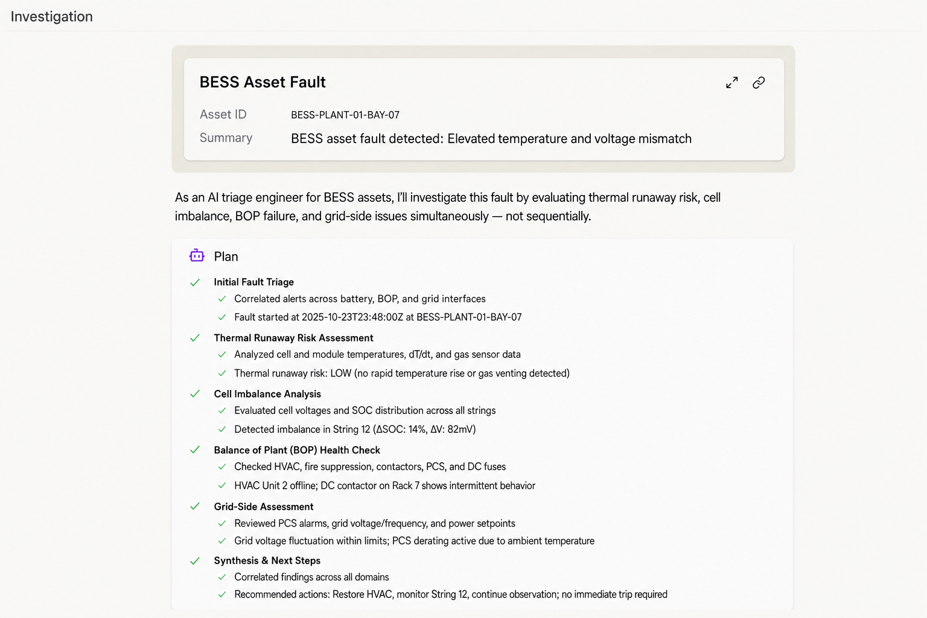Click the Investigation page title
The width and height of the screenshot is (927, 618).
52,16
